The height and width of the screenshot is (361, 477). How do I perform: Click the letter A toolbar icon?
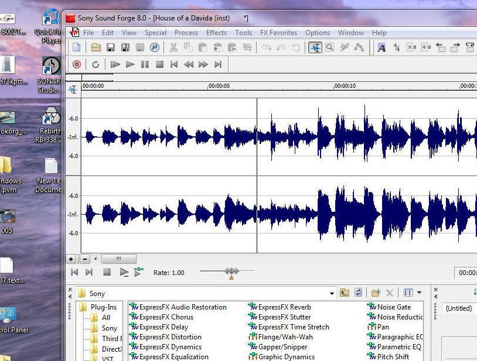coord(381,47)
